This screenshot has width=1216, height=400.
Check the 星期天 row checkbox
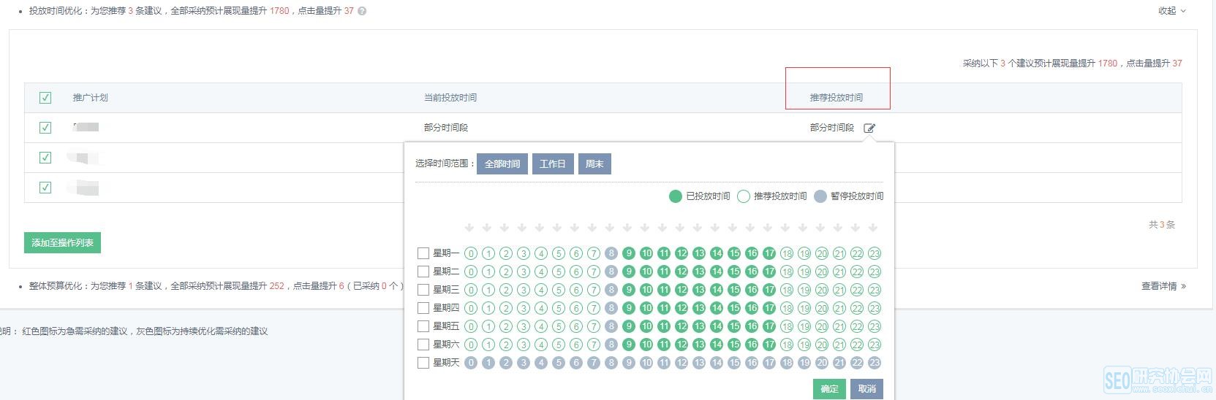(x=423, y=363)
